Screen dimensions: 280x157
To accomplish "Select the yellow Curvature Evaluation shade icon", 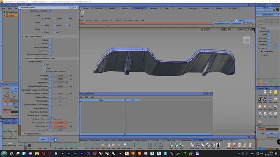I will tap(276, 92).
